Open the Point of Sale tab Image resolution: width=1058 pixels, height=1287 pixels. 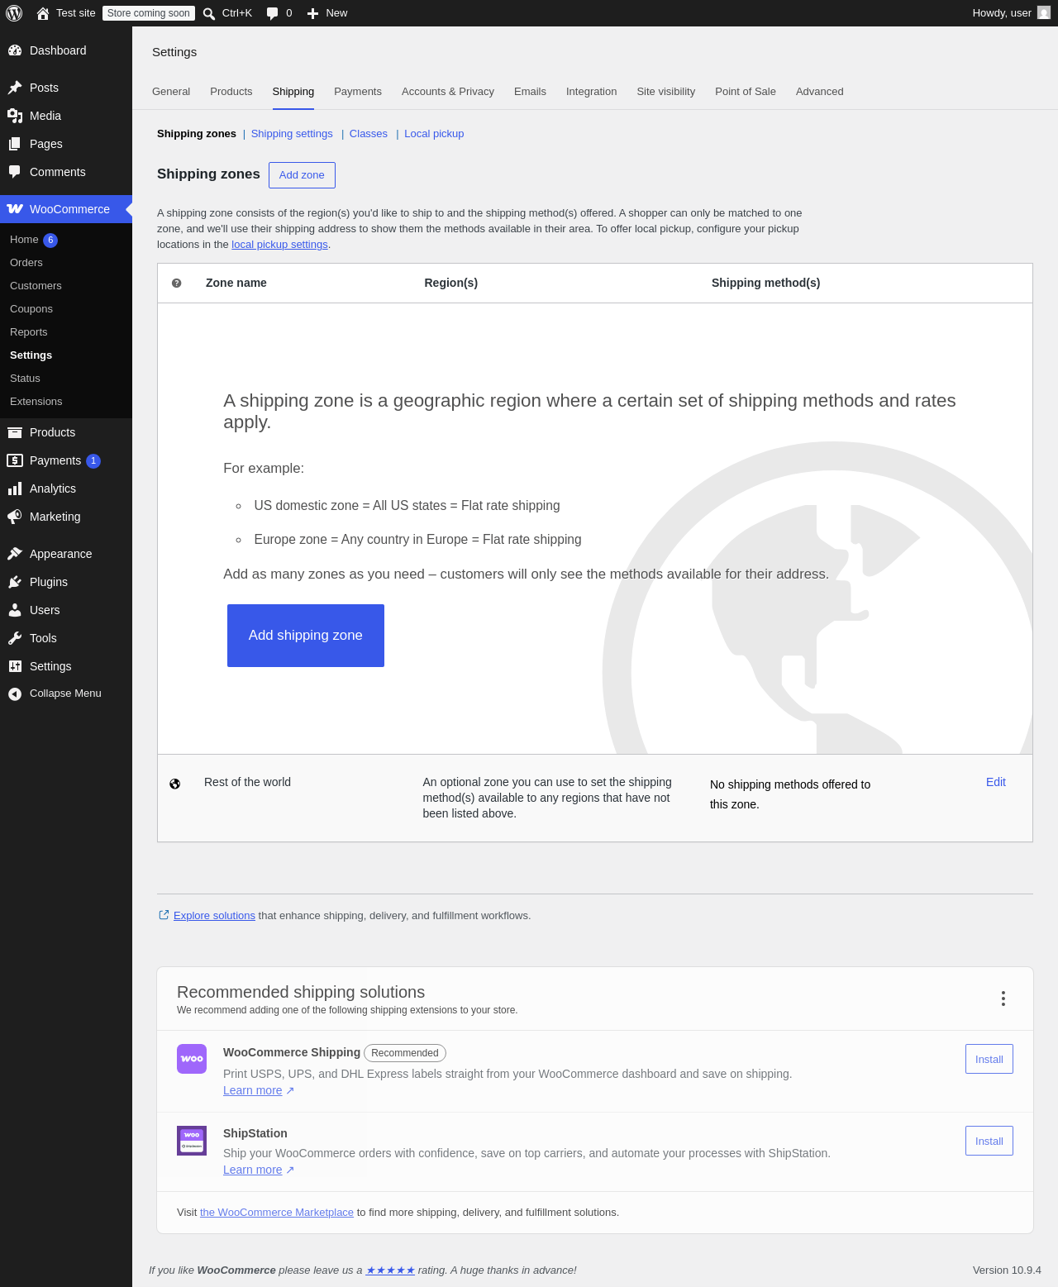tap(746, 92)
